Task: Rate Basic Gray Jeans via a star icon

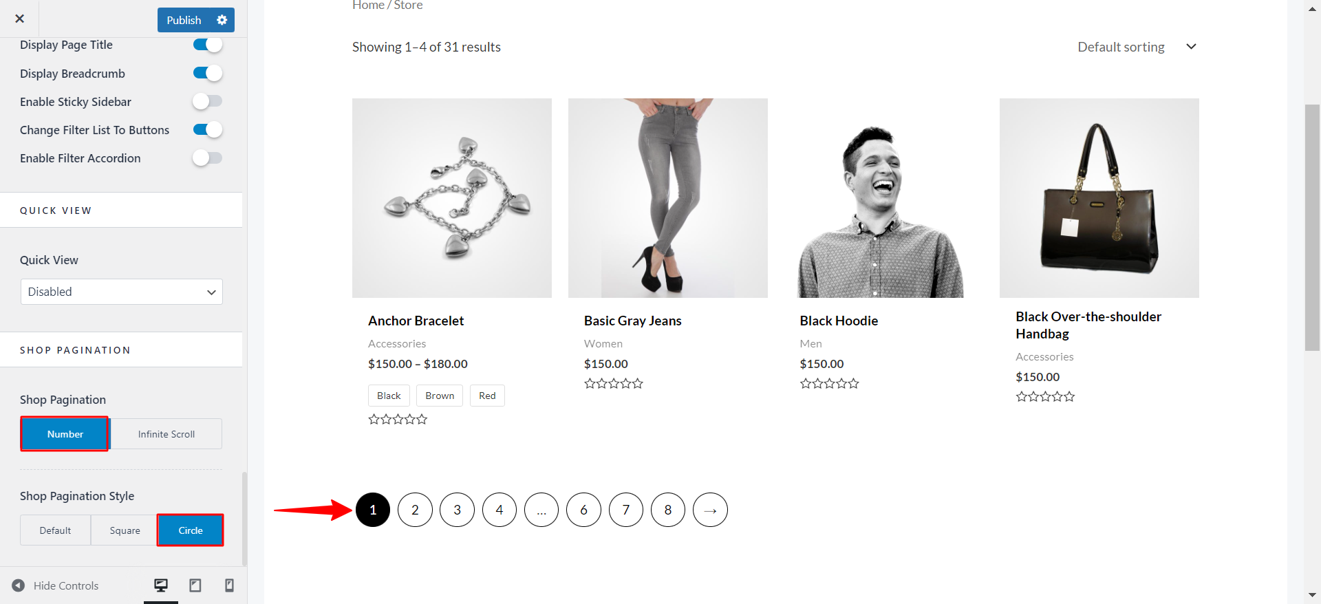Action: pos(613,383)
